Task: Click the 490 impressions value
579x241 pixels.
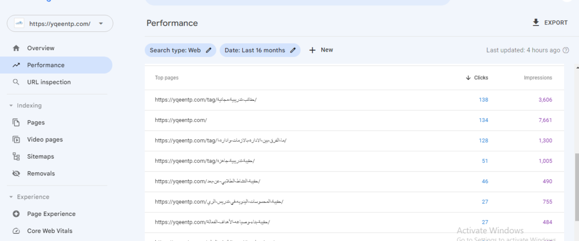Action: click(x=547, y=181)
